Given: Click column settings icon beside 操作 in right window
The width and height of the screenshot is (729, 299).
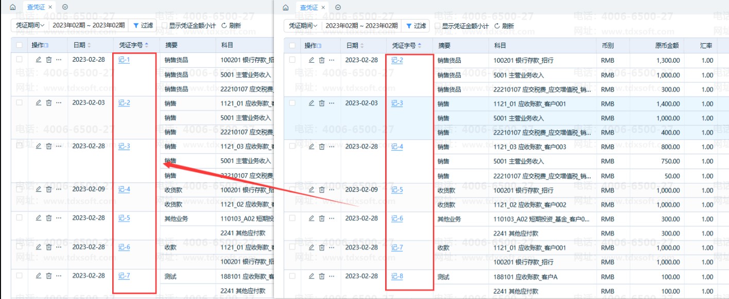Looking at the screenshot, I should coord(320,46).
